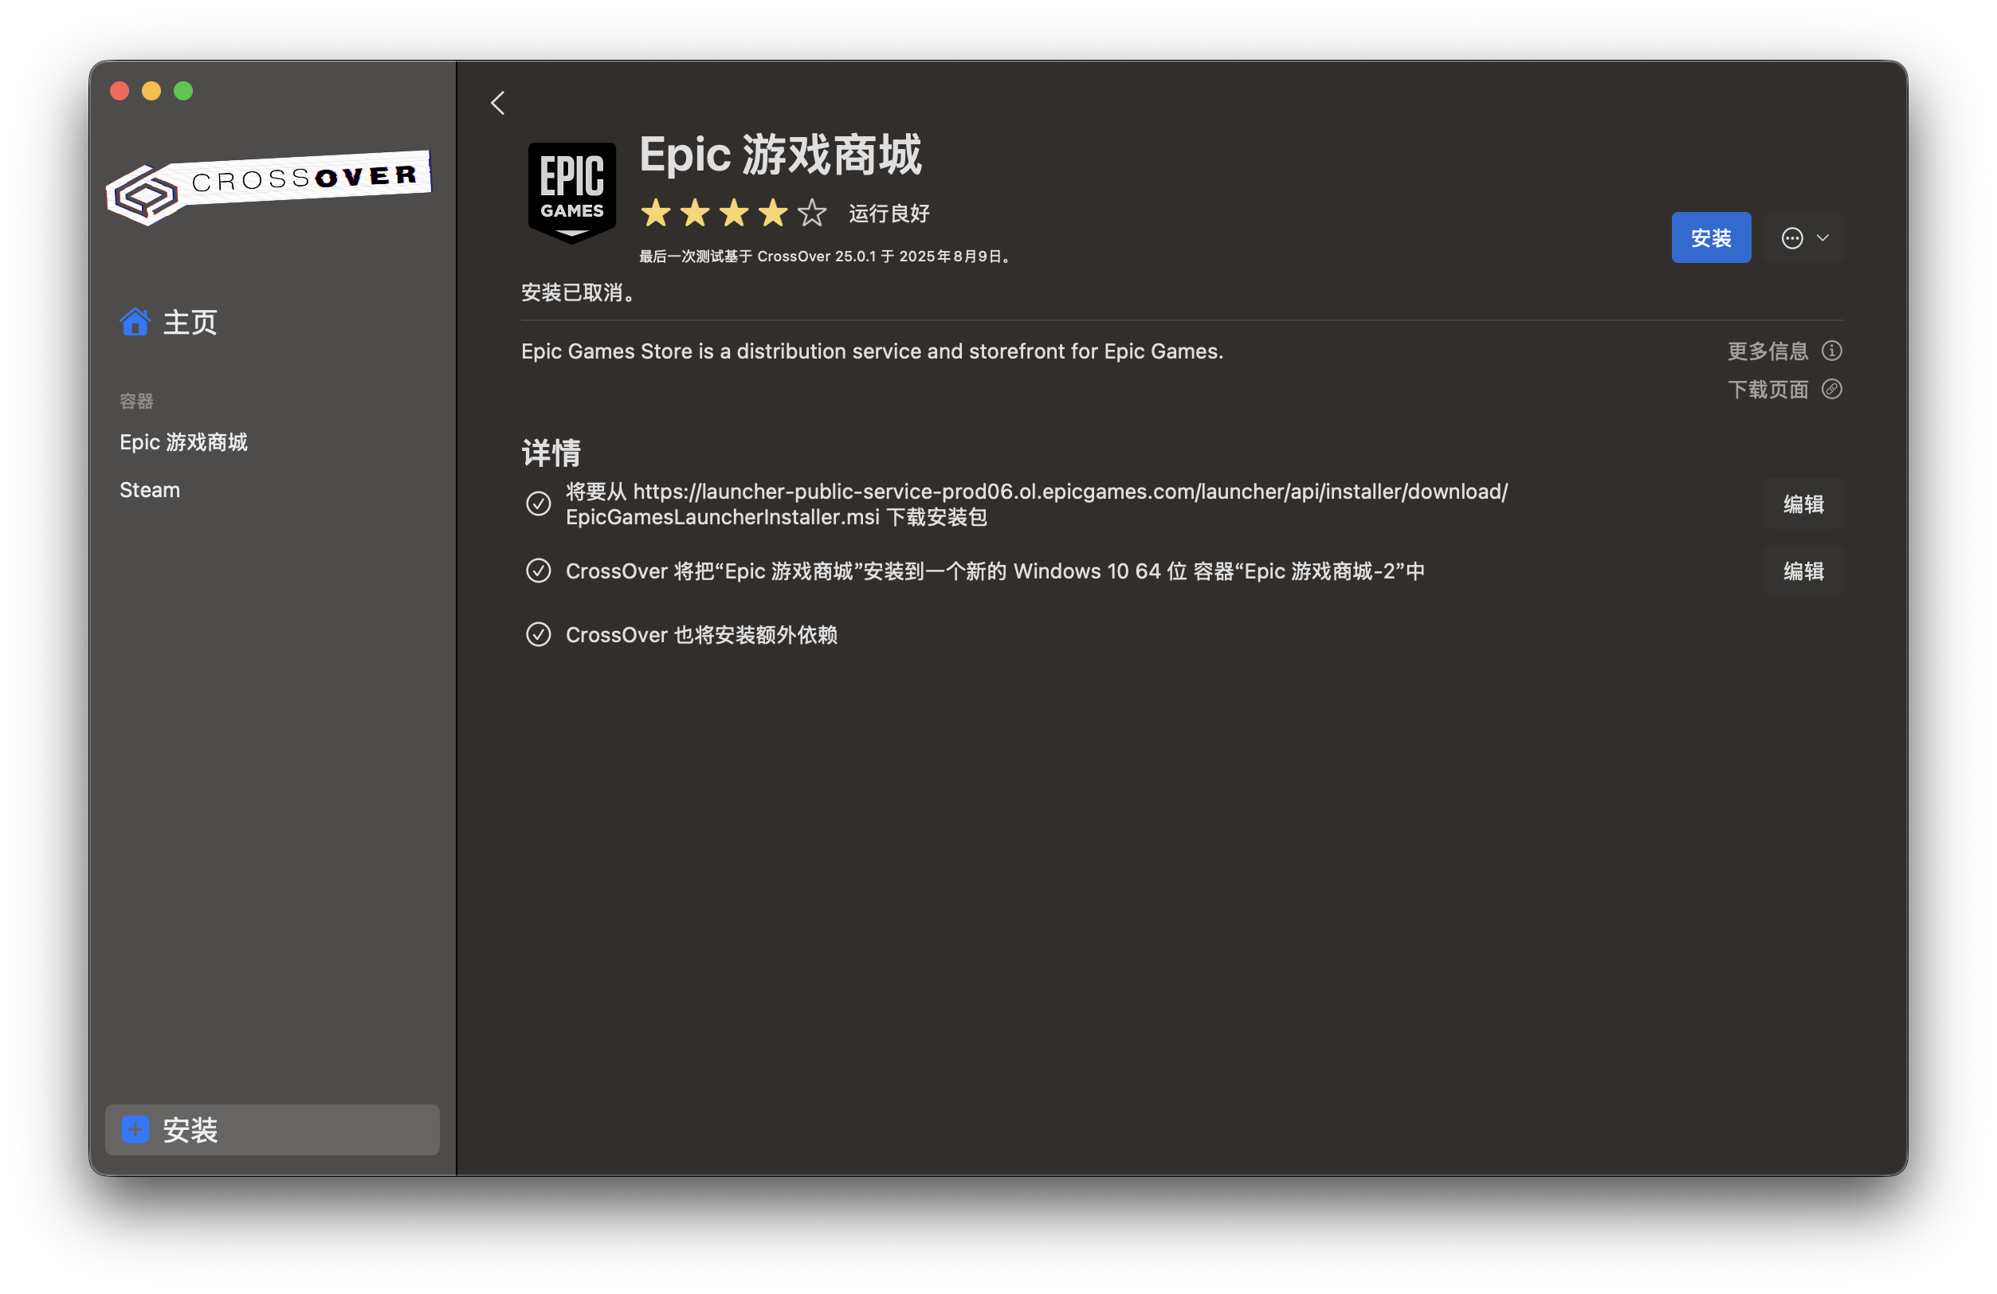Click the 安装 item at sidebar bottom
1997x1294 pixels.
tap(273, 1130)
